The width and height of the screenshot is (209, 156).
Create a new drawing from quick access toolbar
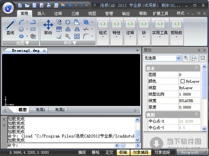[20, 5]
